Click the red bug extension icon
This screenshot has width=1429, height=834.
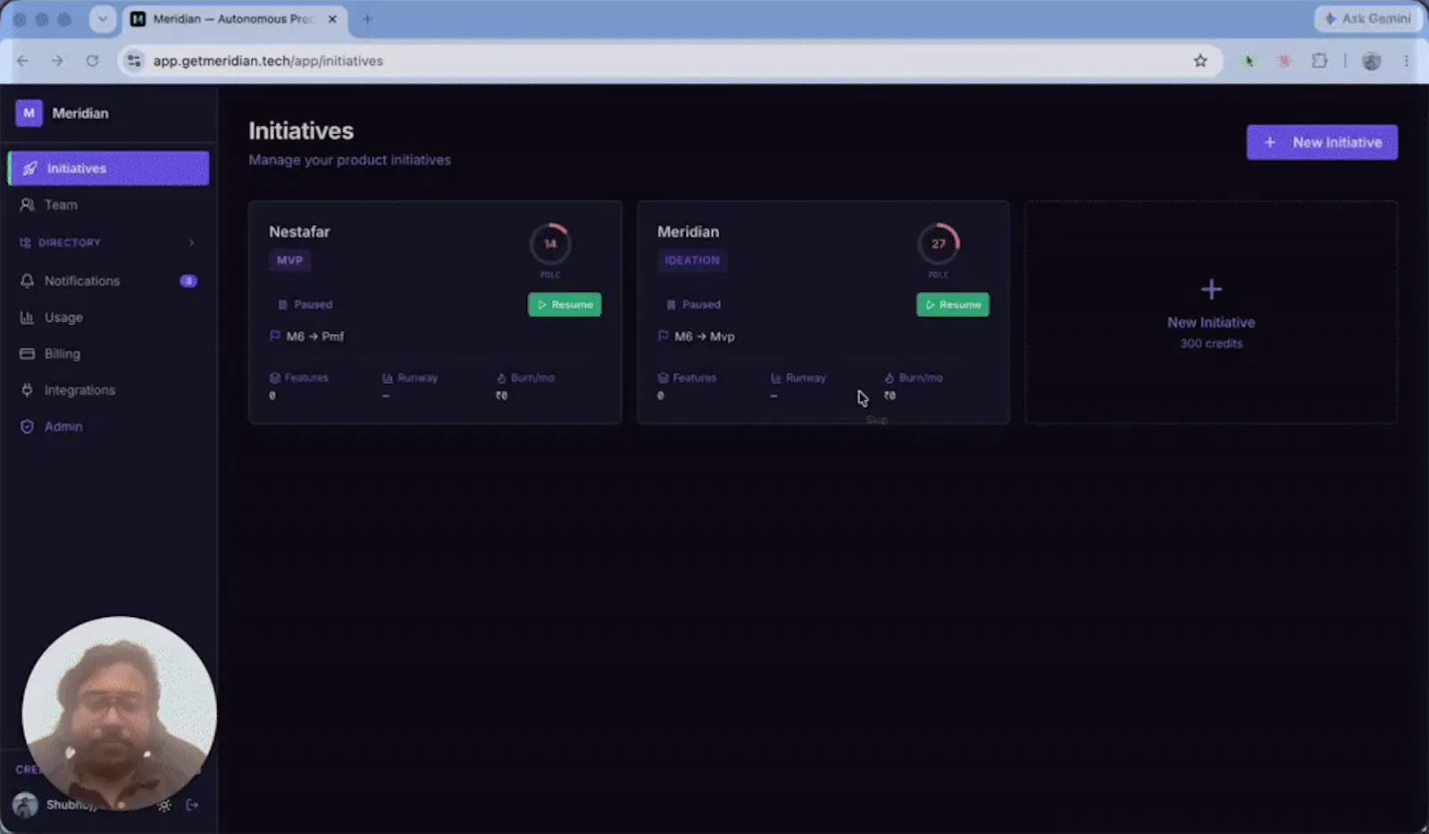(1284, 61)
